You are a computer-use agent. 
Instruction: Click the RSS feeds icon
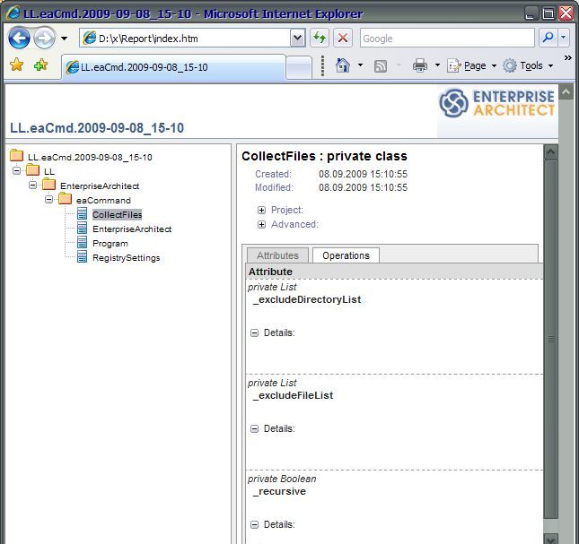tap(381, 66)
